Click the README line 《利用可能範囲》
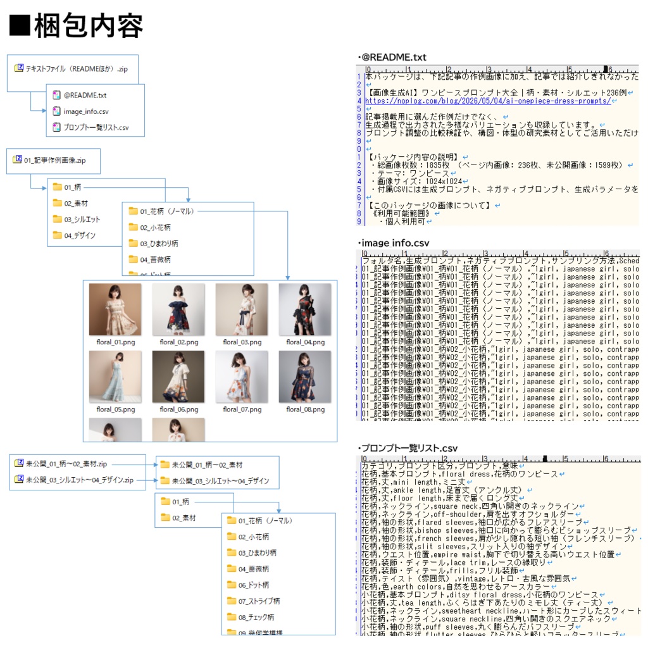Viewport: 648px width, 648px height. pos(406,213)
